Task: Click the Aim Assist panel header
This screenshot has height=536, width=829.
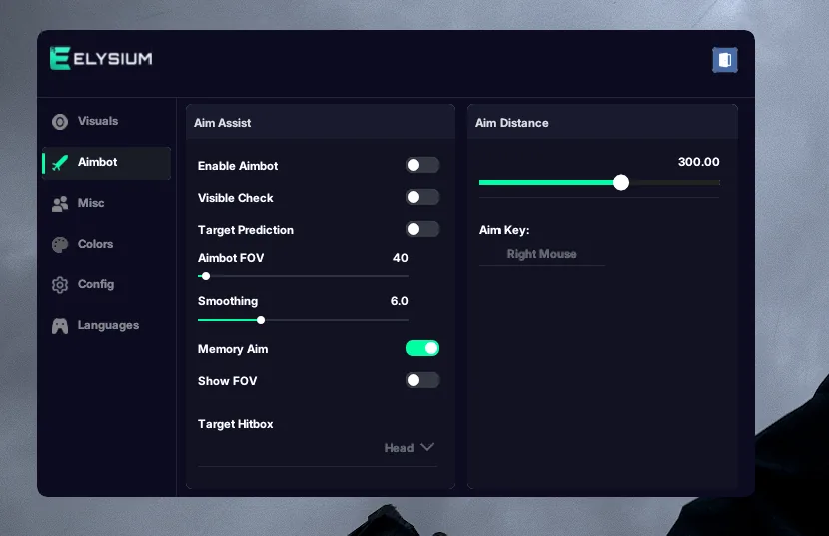Action: coord(321,122)
